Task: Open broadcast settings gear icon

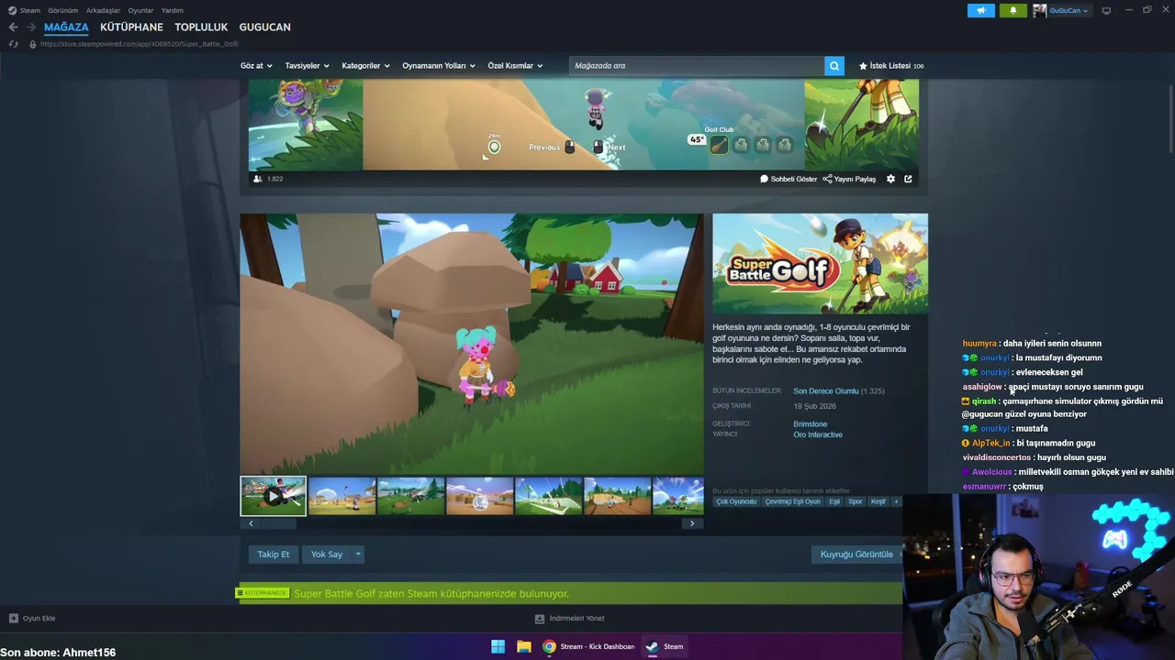Action: click(x=890, y=179)
